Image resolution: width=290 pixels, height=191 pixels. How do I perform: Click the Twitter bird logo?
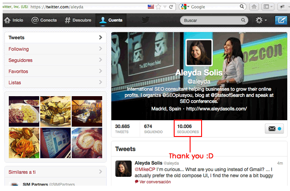145,20
